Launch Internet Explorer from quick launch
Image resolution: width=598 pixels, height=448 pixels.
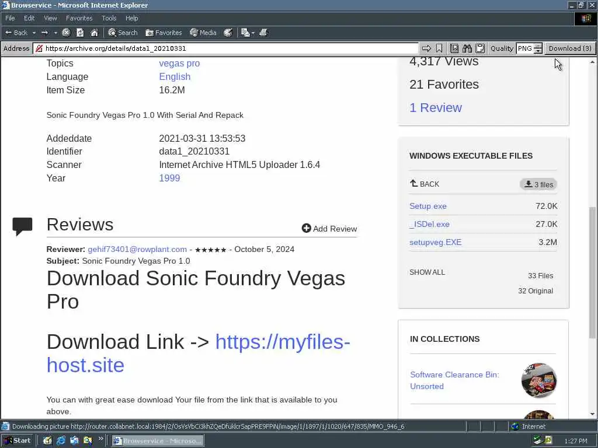point(61,441)
